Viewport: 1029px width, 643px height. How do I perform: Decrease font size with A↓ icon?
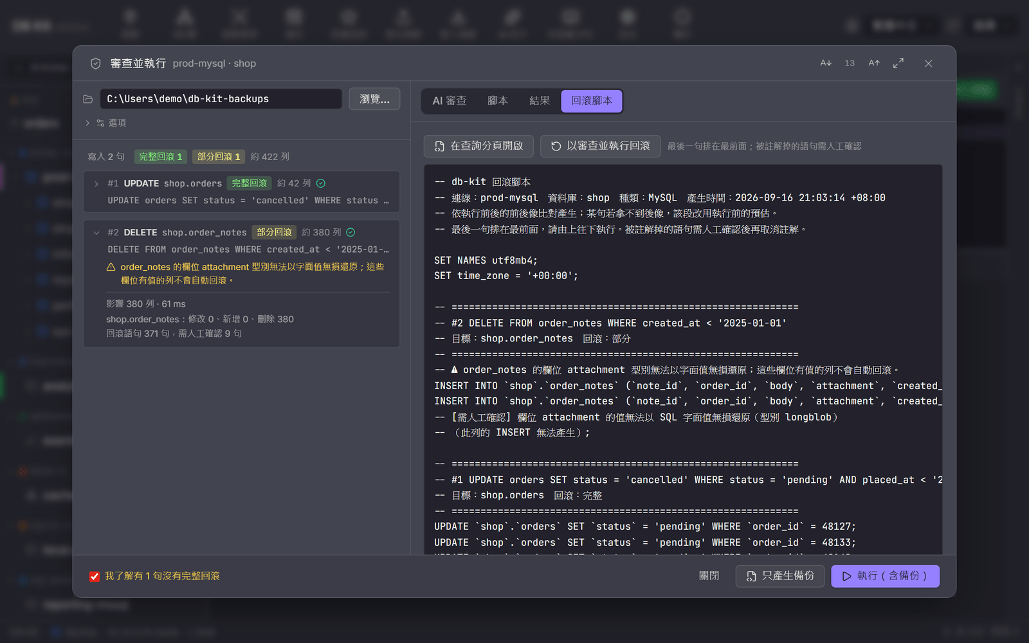[826, 63]
